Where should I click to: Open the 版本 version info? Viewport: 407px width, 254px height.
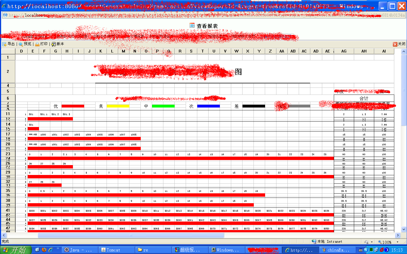[58, 44]
